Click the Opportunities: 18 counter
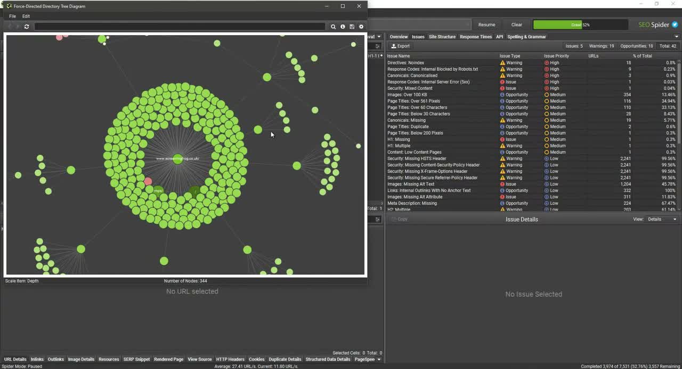Viewport: 682px width, 369px height. coord(637,46)
